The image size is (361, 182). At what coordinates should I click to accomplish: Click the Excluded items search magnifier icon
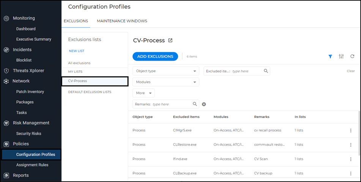[266, 71]
